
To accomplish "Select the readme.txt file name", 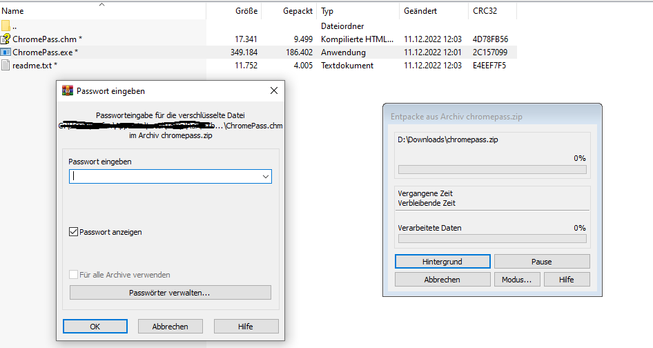I will click(35, 66).
